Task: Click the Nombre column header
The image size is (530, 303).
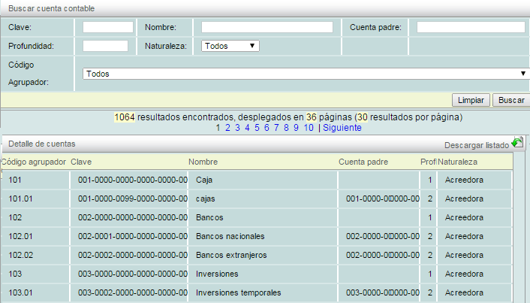Action: click(203, 162)
